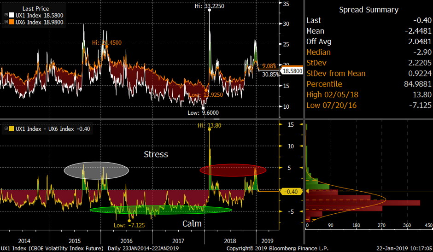433x252 pixels.
Task: Click the 'Hi: 33.2250' peak marker label
Action: click(x=209, y=6)
